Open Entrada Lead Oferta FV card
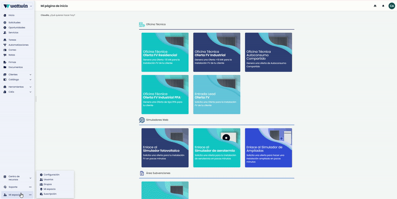 point(217,94)
